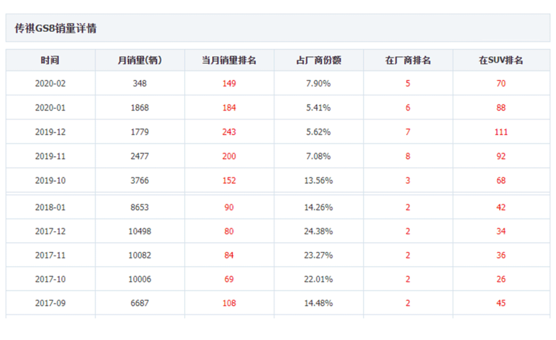Click the 2020-01 date cell
This screenshot has width=556, height=340.
50,108
